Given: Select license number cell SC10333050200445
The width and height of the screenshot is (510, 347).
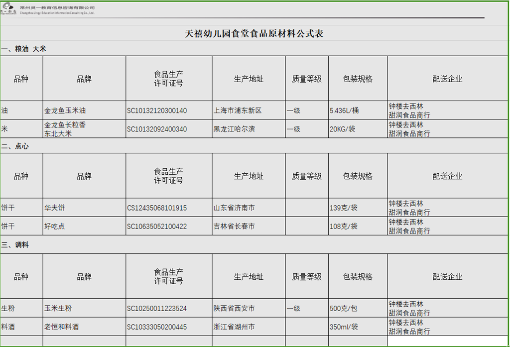Looking at the screenshot, I should [x=168, y=327].
